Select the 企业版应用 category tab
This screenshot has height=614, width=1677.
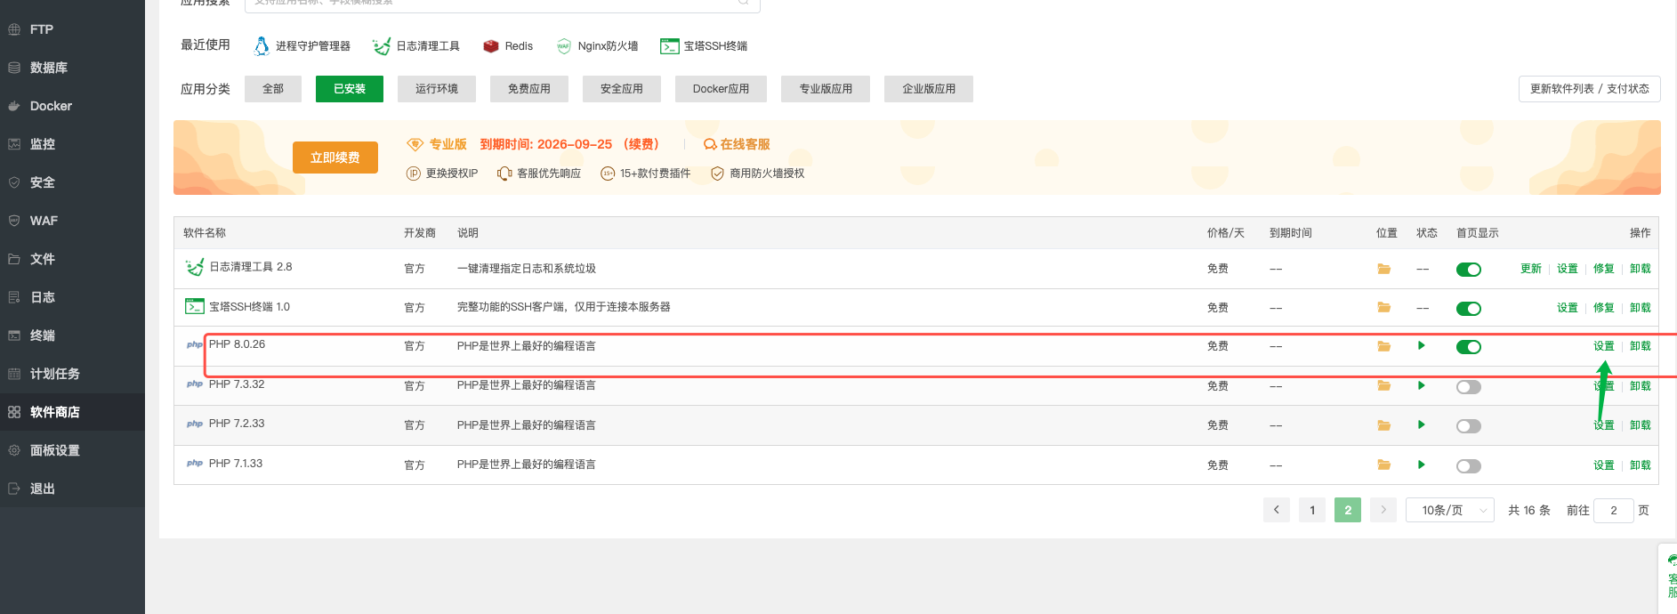click(929, 89)
